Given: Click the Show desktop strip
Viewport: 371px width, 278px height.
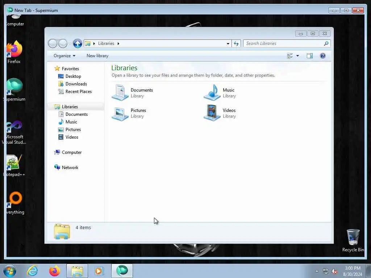Looking at the screenshot, I should pyautogui.click(x=368, y=271).
